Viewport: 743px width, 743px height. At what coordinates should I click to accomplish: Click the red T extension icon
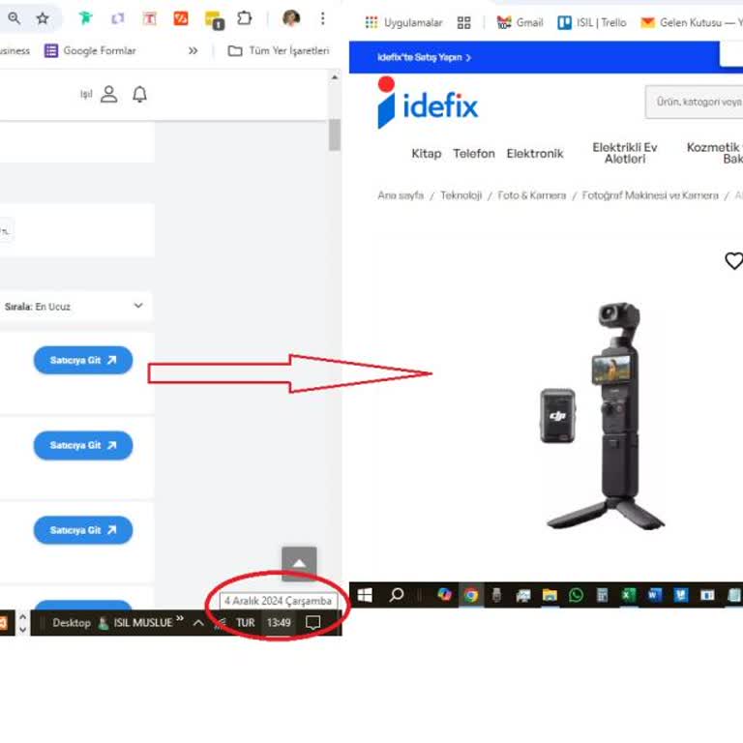pos(149,18)
